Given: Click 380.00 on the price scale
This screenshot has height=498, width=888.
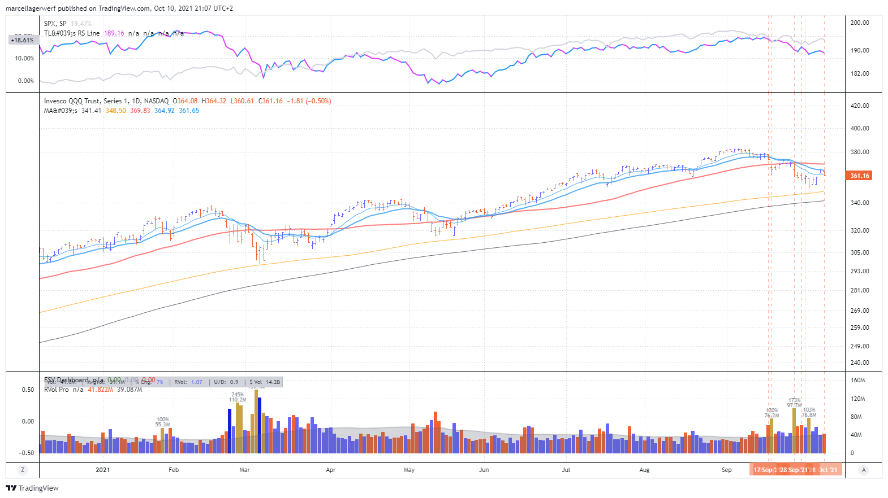Looking at the screenshot, I should pyautogui.click(x=860, y=152).
